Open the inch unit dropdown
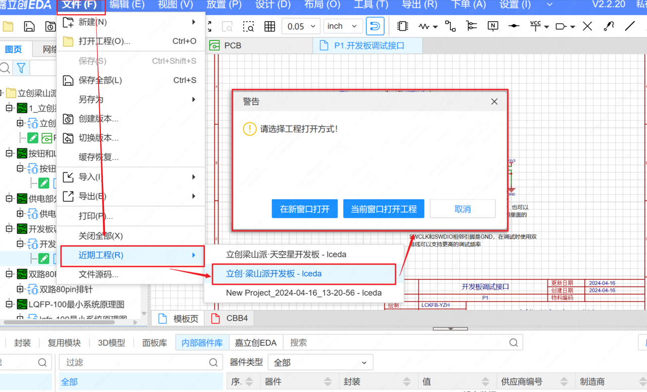 342,26
